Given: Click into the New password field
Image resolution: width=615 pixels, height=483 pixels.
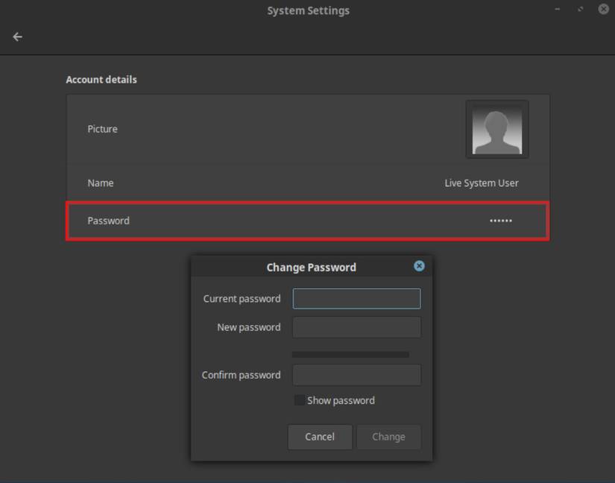Looking at the screenshot, I should 356,327.
